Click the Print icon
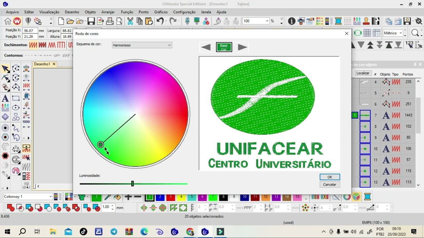Screen dimensions: 424x238 click(x=110, y=21)
